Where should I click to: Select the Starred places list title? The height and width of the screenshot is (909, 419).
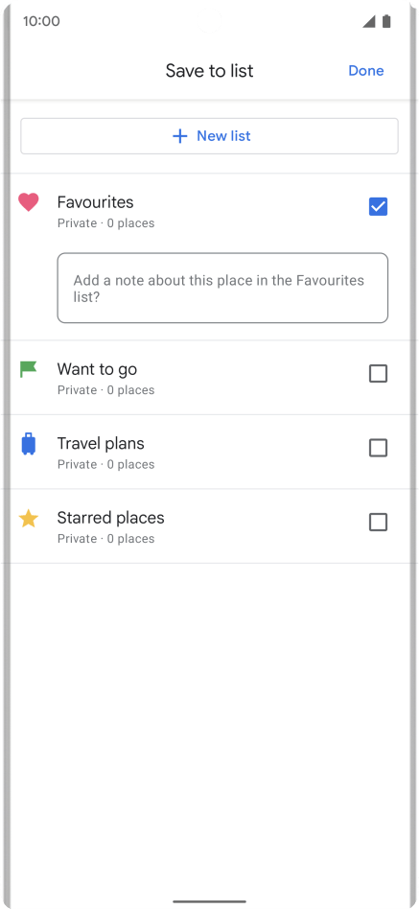click(x=110, y=518)
